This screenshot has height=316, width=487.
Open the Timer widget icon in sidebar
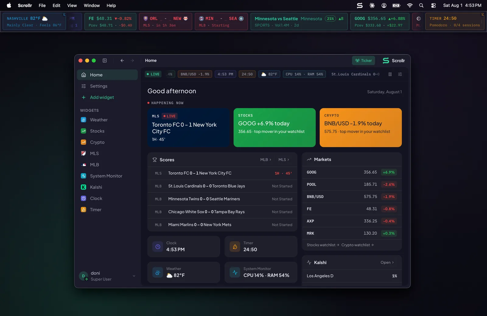[83, 210]
